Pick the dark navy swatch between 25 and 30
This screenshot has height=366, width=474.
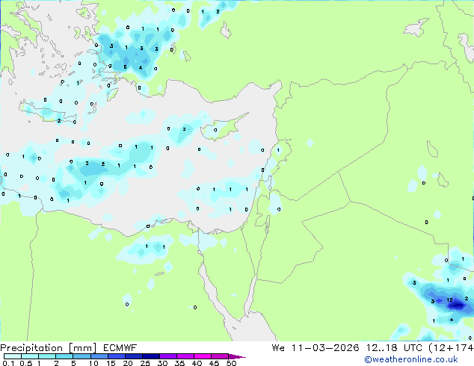pyautogui.click(x=151, y=356)
